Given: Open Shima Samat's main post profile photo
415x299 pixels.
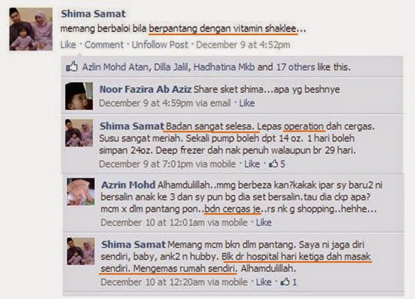Looking at the screenshot, I should click(31, 29).
